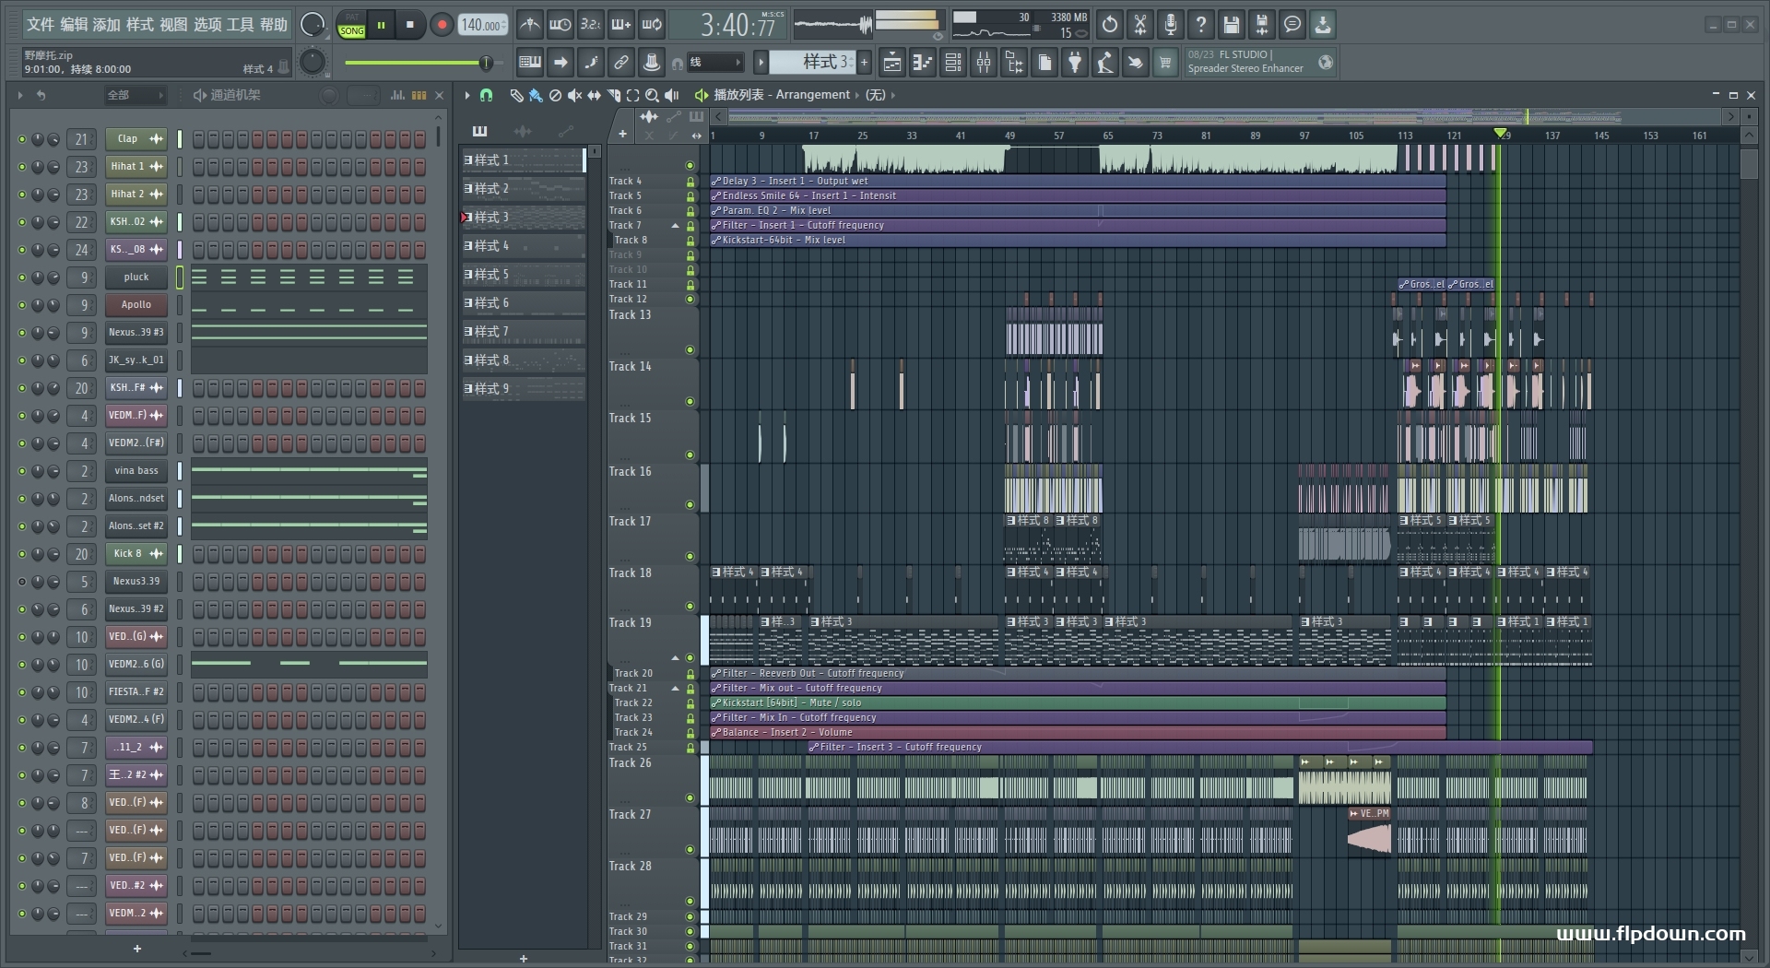
Task: Toggle the Nexus3.39 channel mute LED
Action: 22,582
